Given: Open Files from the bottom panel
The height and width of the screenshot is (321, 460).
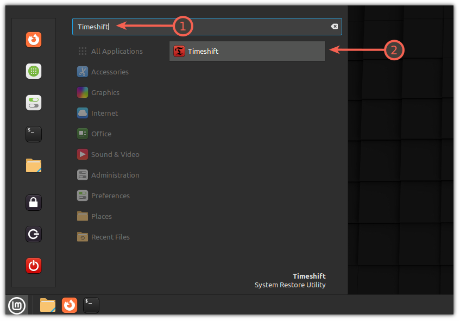Looking at the screenshot, I should click(48, 305).
